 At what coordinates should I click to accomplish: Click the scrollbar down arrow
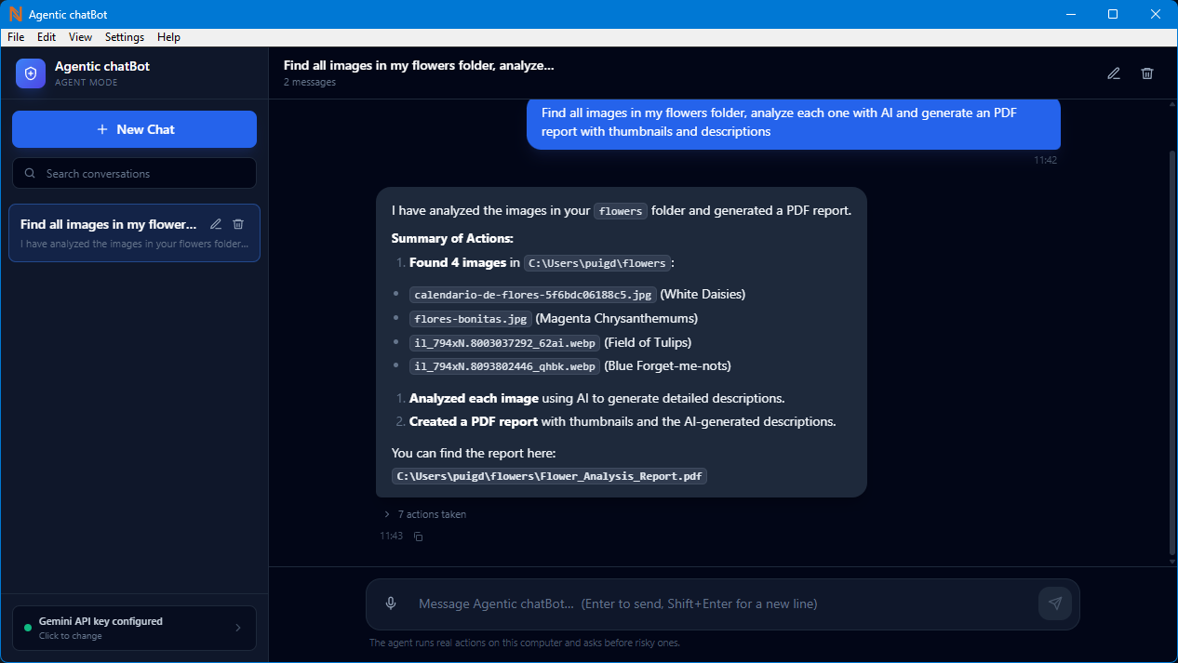1171,562
